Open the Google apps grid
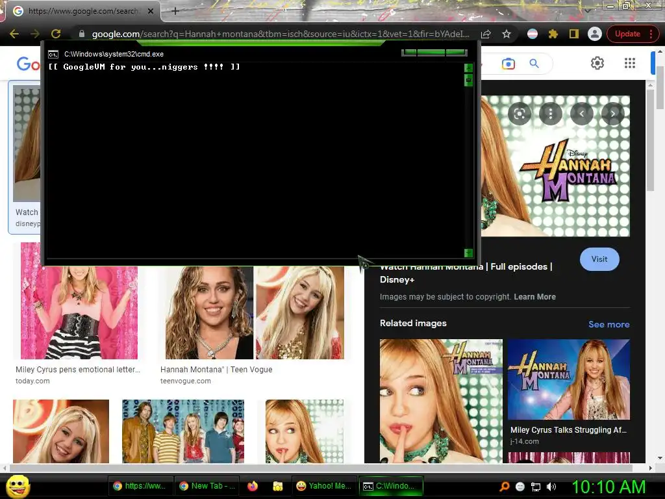The height and width of the screenshot is (499, 665). tap(630, 63)
